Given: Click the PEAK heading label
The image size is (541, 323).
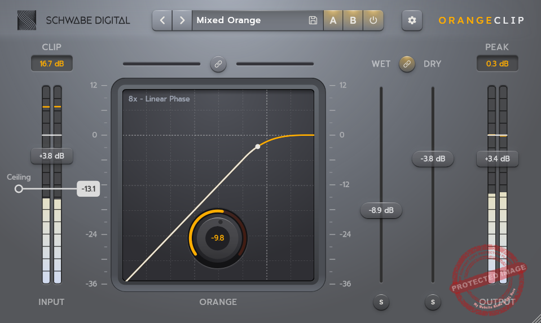Looking at the screenshot, I should (x=497, y=47).
